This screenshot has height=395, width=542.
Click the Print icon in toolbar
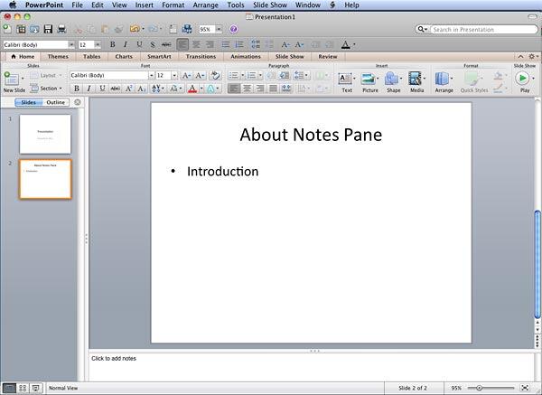(61, 30)
